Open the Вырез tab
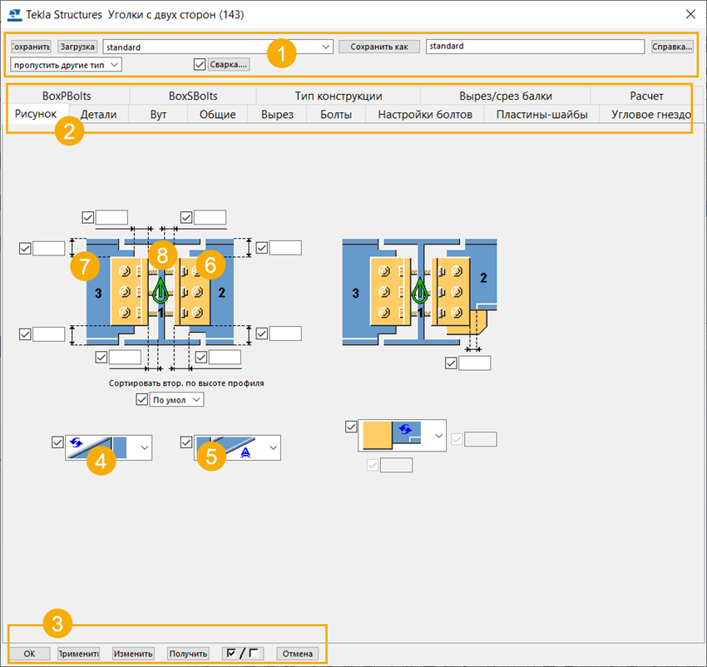This screenshot has width=707, height=667. point(277,115)
